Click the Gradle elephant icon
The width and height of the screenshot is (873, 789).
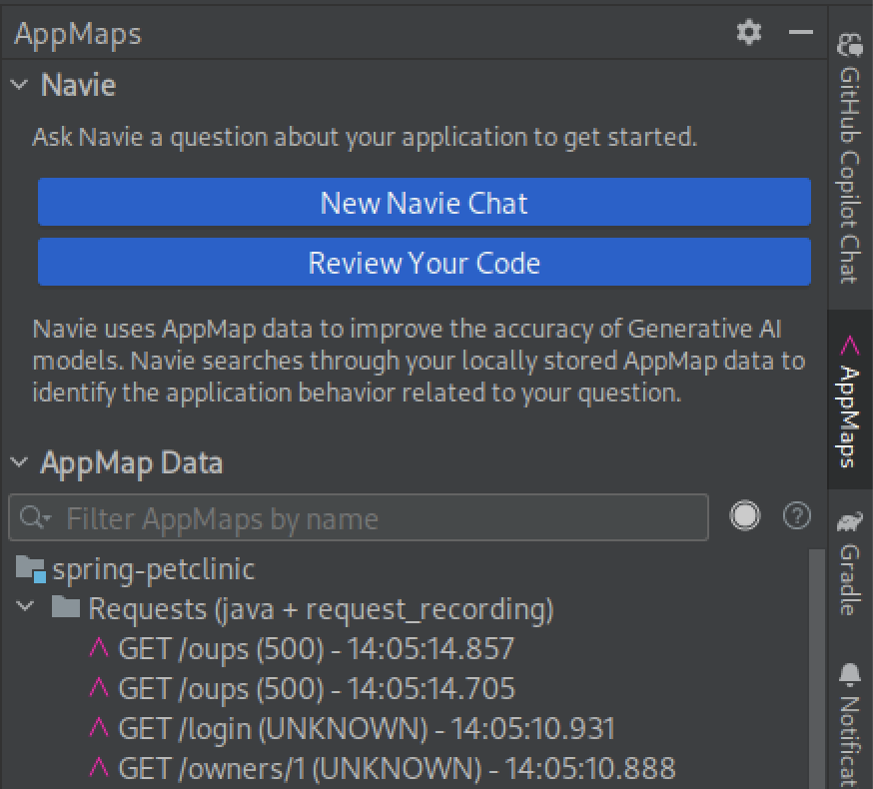850,523
